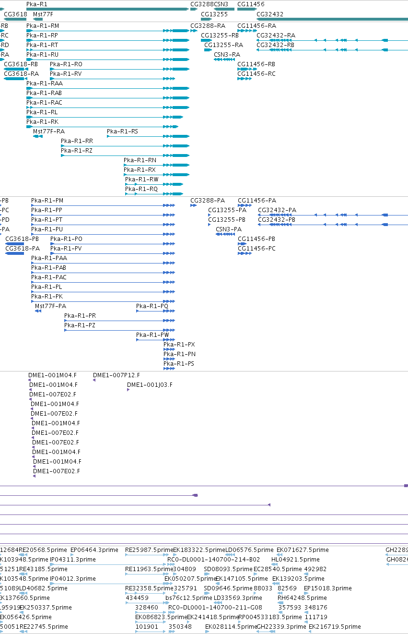Click protein Pka-R1-PQ
The width and height of the screenshot is (408, 634).
(152, 306)
